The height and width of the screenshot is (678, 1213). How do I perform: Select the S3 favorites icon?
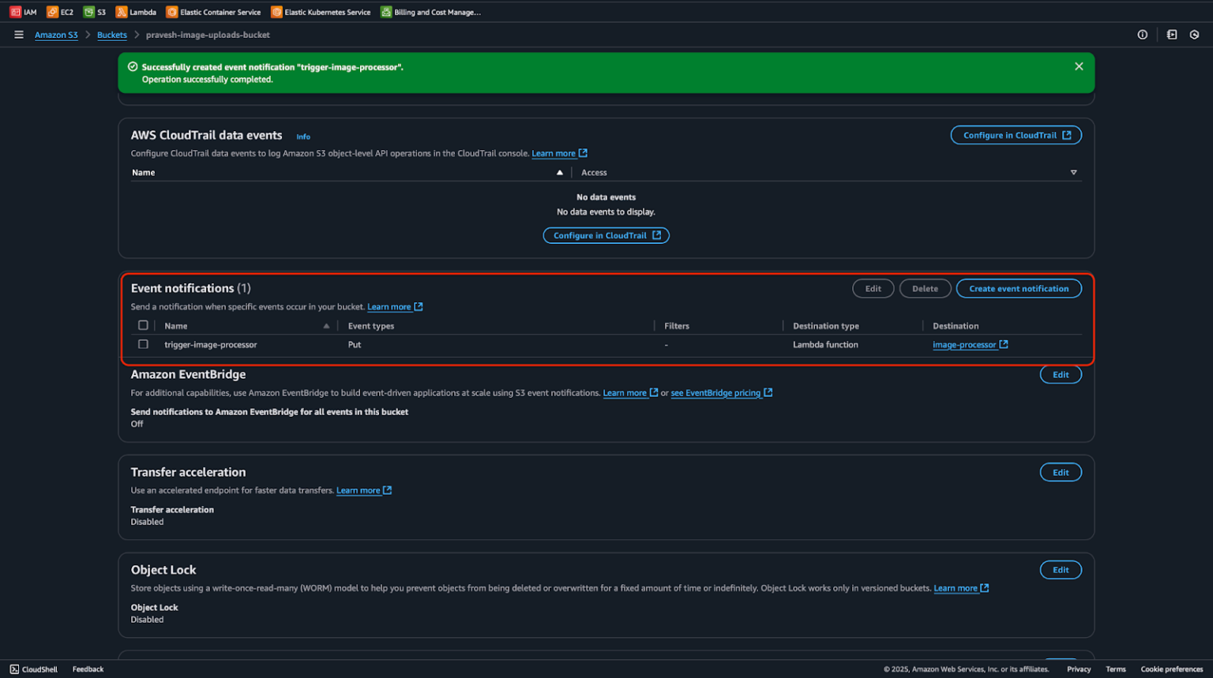(x=94, y=12)
